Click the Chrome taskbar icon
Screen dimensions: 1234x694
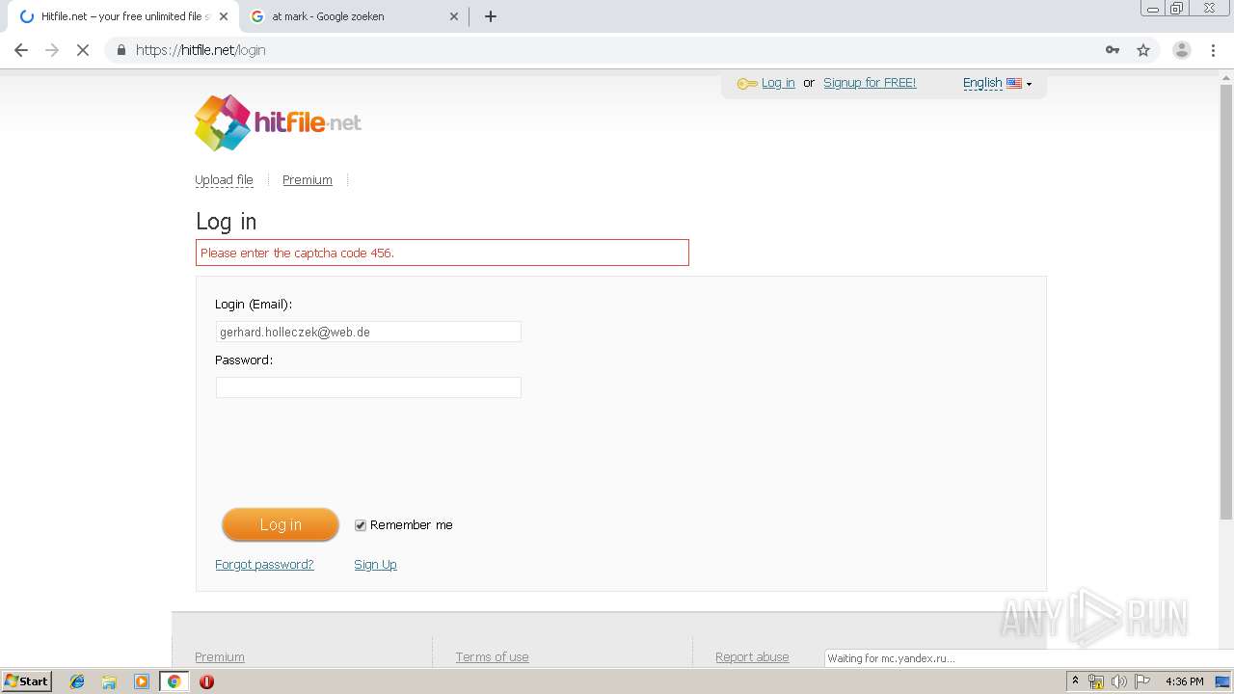[174, 681]
